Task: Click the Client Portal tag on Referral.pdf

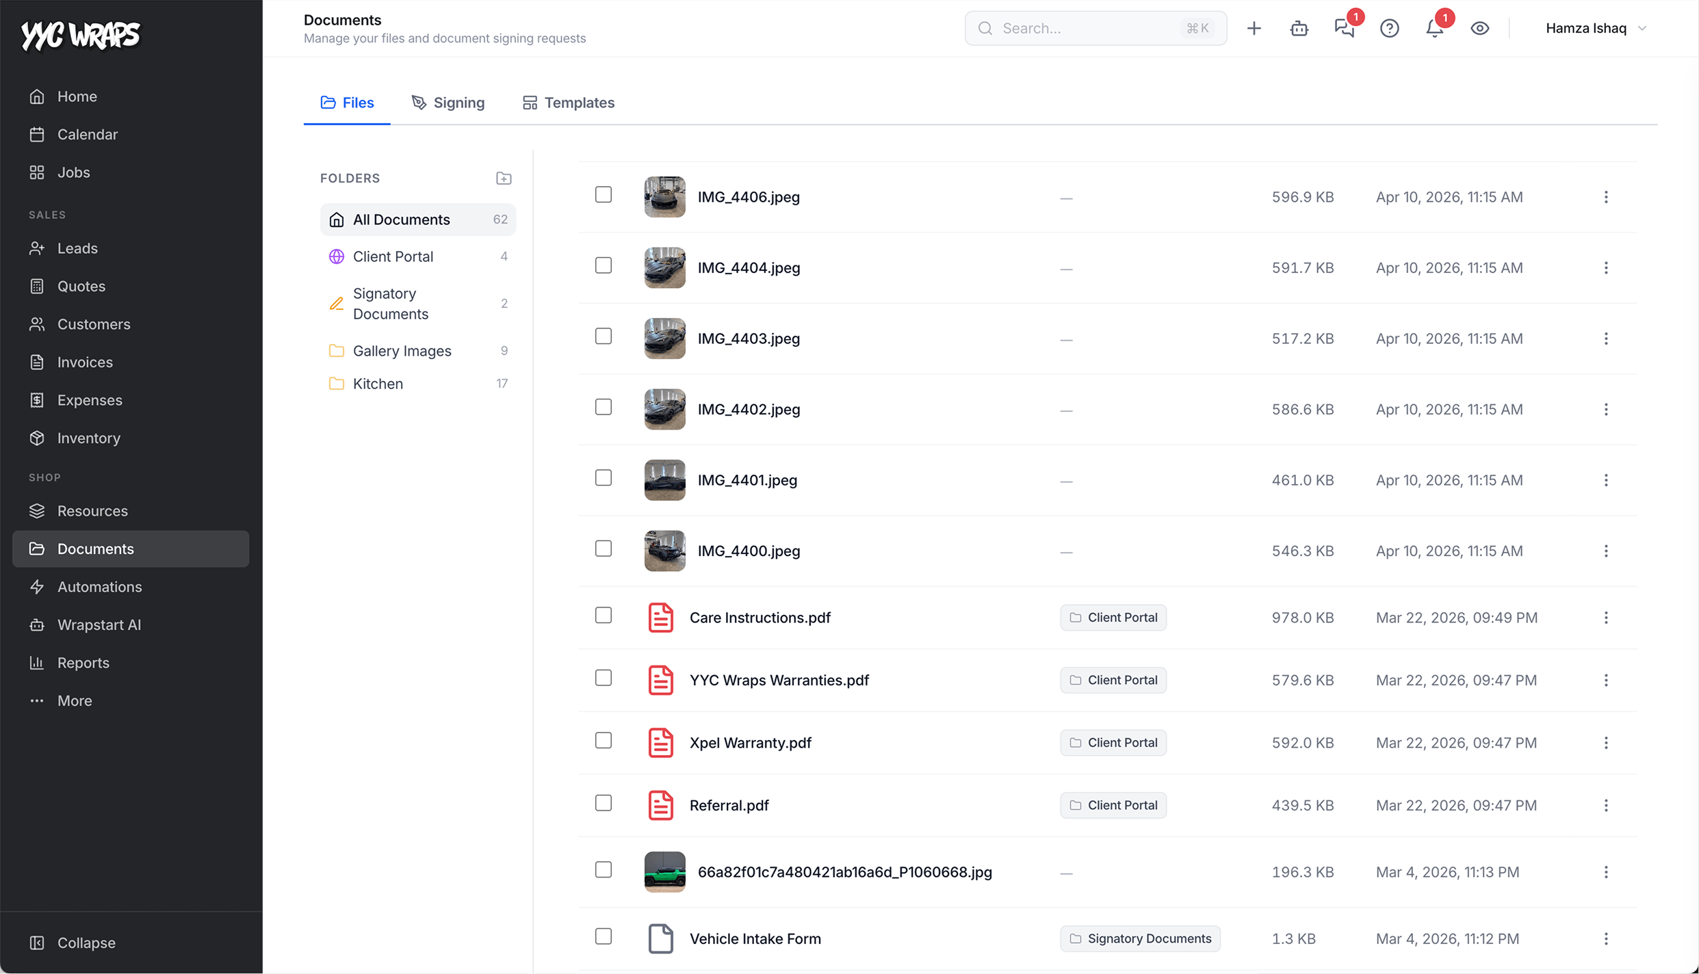Action: pos(1113,805)
